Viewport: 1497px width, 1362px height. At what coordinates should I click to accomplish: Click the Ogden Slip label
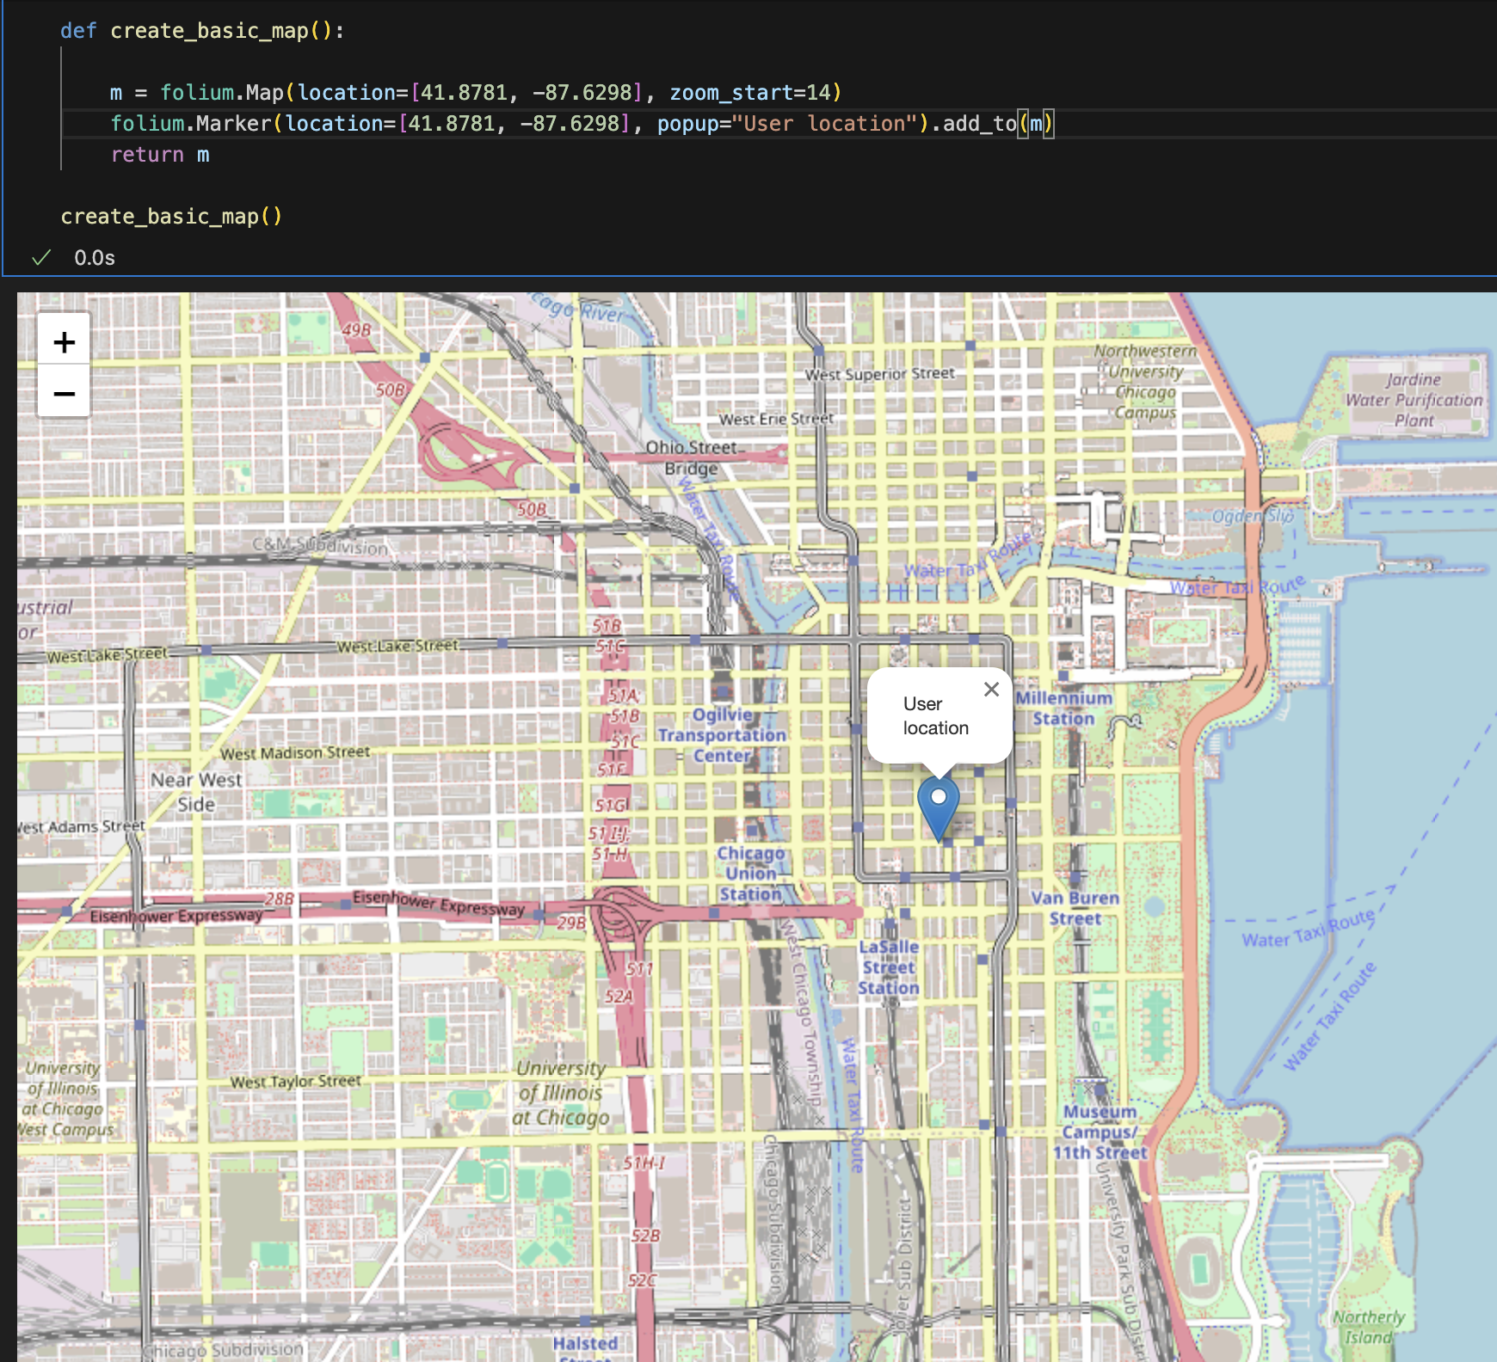point(1252,516)
